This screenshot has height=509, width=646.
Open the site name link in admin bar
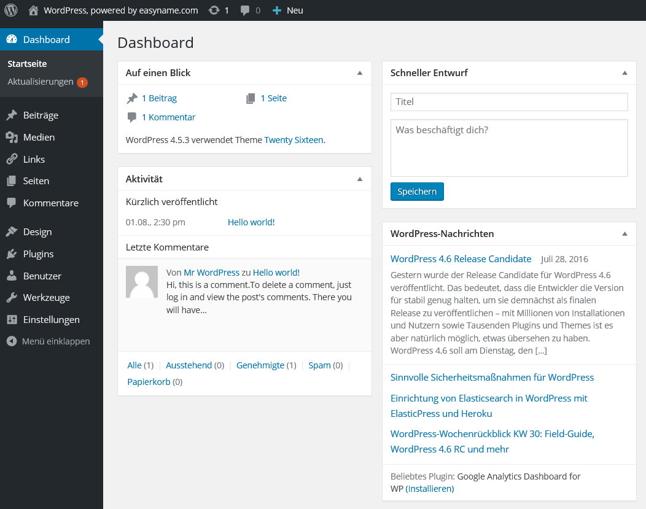(121, 10)
